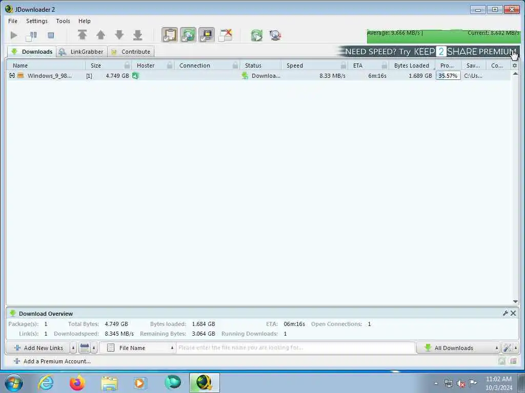
Task: Open dropdown arrow beside Add New Links
Action: click(73, 348)
